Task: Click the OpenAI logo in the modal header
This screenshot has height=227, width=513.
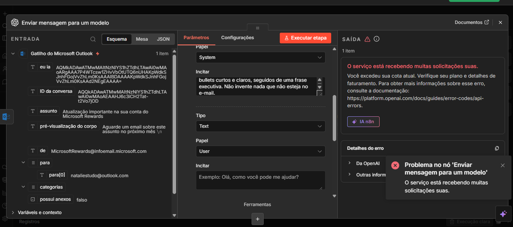Action: 15,22
